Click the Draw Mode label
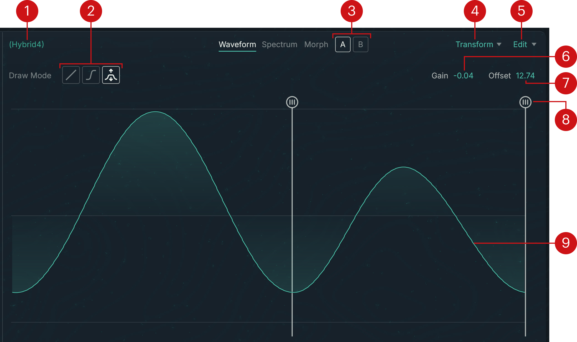 (x=30, y=76)
